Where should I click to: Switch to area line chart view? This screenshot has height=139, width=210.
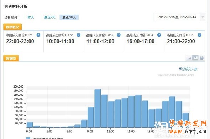point(189,58)
